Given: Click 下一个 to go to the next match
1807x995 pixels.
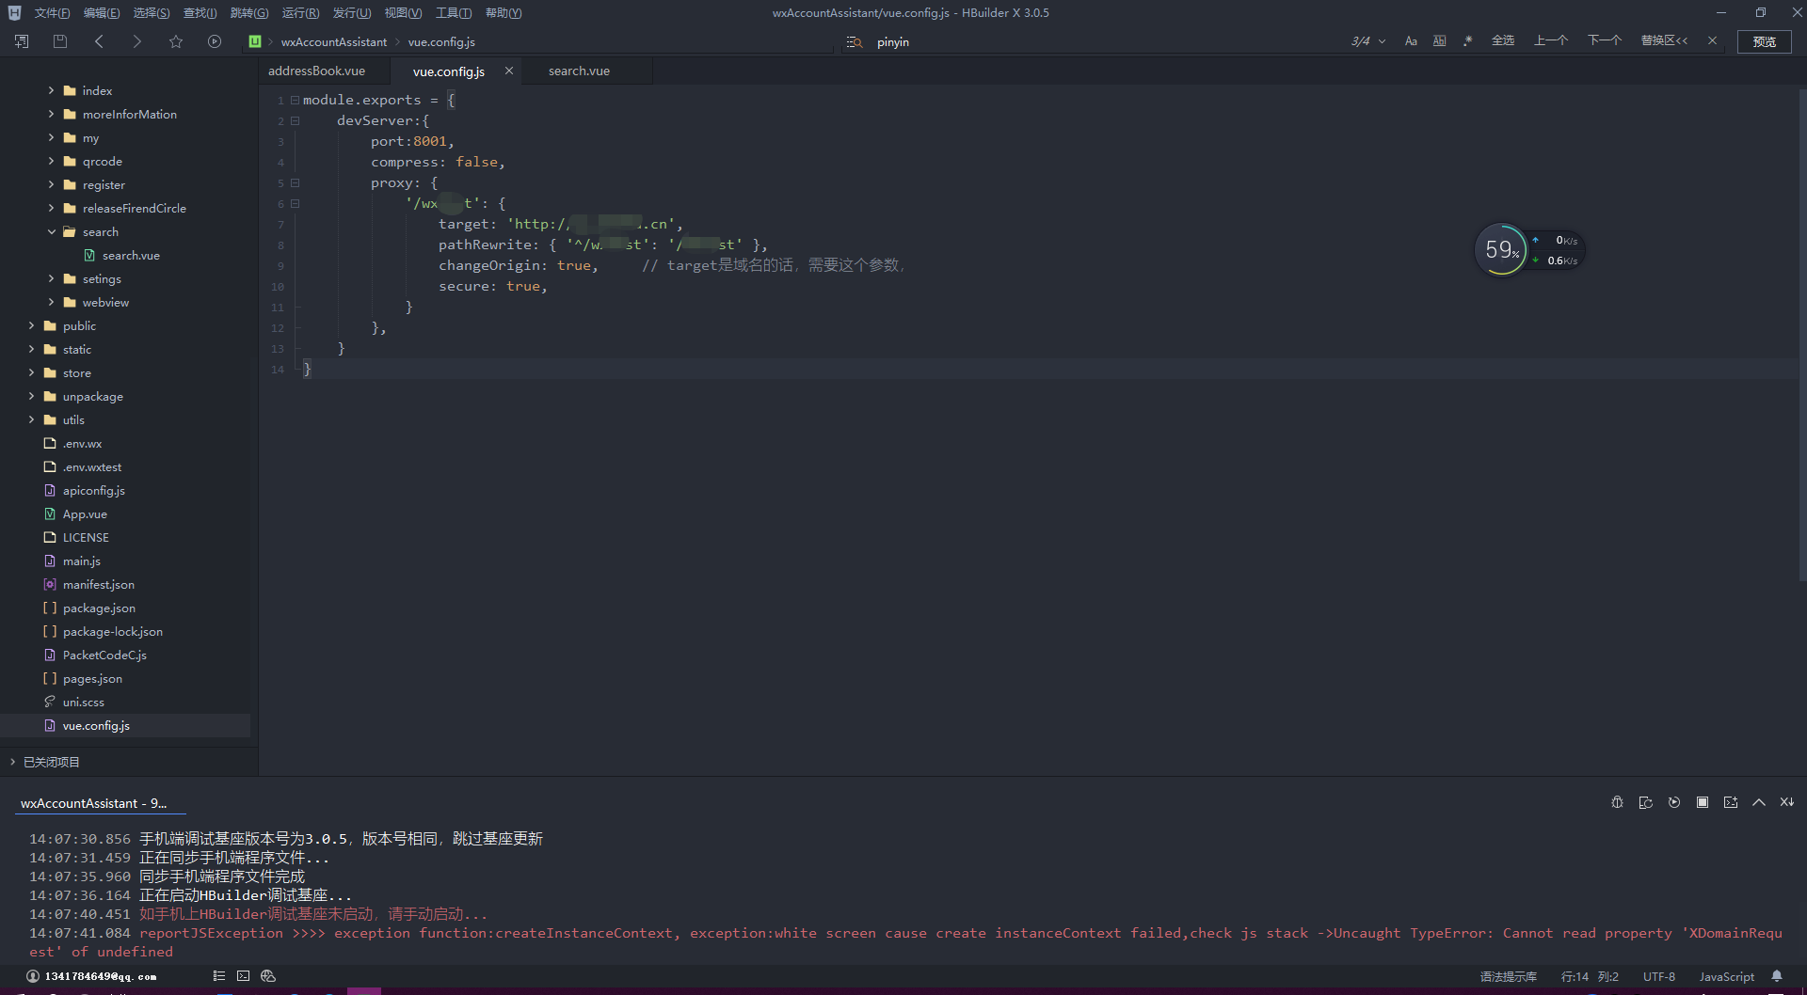Looking at the screenshot, I should click(1605, 40).
